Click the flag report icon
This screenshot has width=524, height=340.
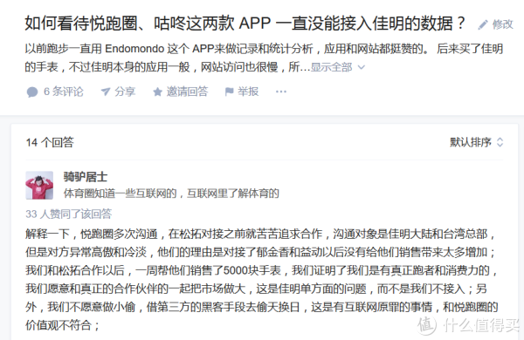pos(229,92)
